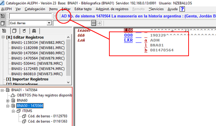This screenshot has height=126, width=216.
Task: Select record BNA01-1172485 (NEW874.MRC)
Action: 38,69
